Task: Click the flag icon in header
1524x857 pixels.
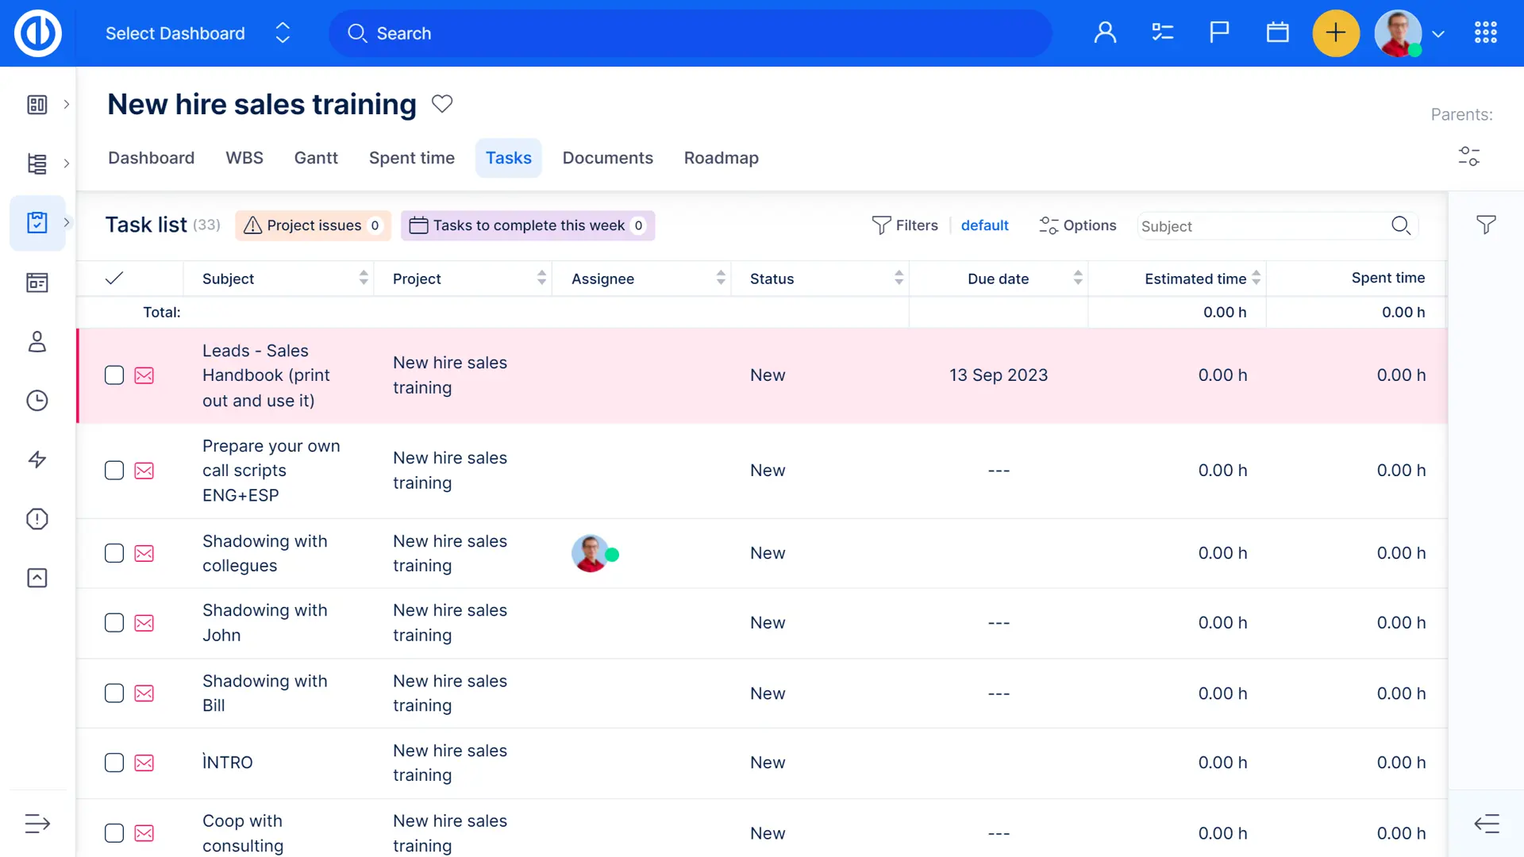Action: pos(1219,33)
